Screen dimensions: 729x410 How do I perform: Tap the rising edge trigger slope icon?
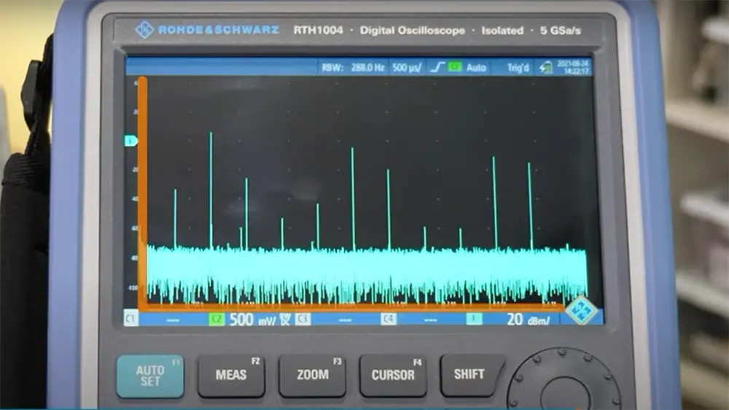coord(437,67)
